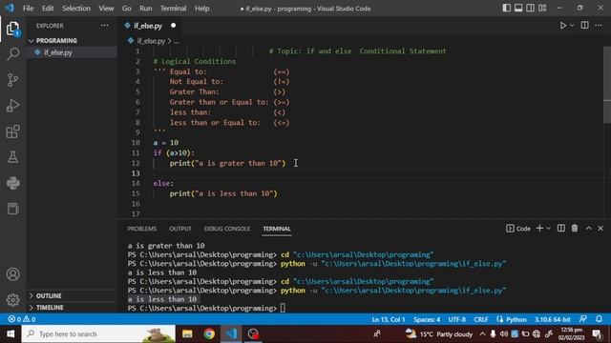Open the new terminal launch profile dropdown
Viewport: 611px width, 343px height.
549,229
